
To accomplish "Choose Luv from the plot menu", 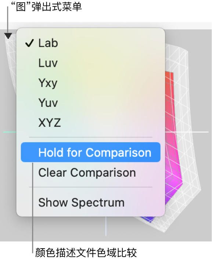I will pyautogui.click(x=91, y=63).
